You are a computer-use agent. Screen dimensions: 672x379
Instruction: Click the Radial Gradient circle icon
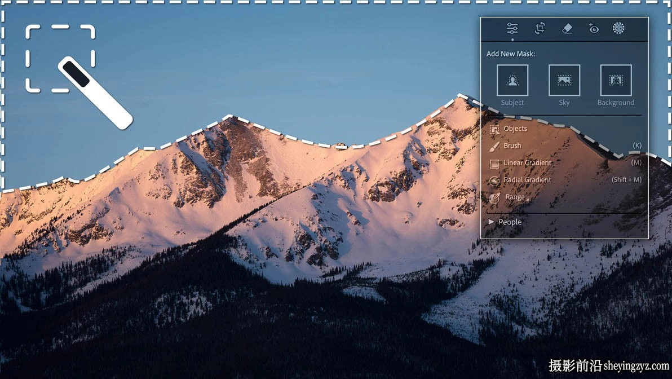[494, 180]
